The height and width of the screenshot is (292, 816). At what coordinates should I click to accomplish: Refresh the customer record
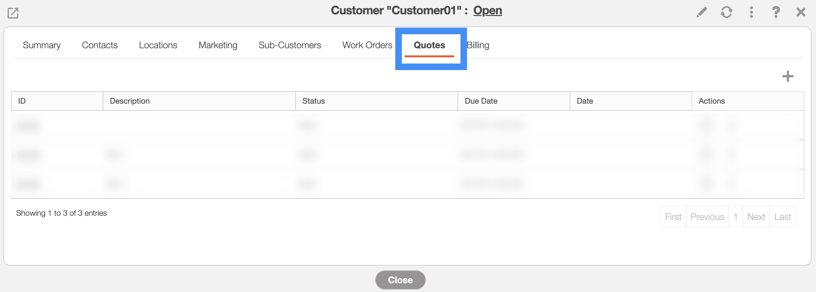[x=726, y=12]
